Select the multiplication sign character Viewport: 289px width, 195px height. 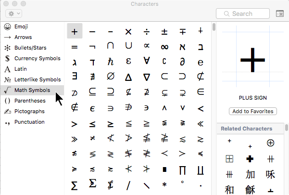pyautogui.click(x=128, y=31)
